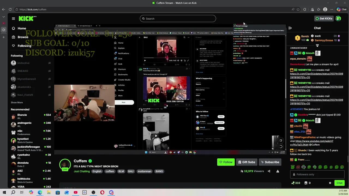Click the BLM tag
Image resolution: width=349 pixels, height=196 pixels.
pyautogui.click(x=121, y=171)
